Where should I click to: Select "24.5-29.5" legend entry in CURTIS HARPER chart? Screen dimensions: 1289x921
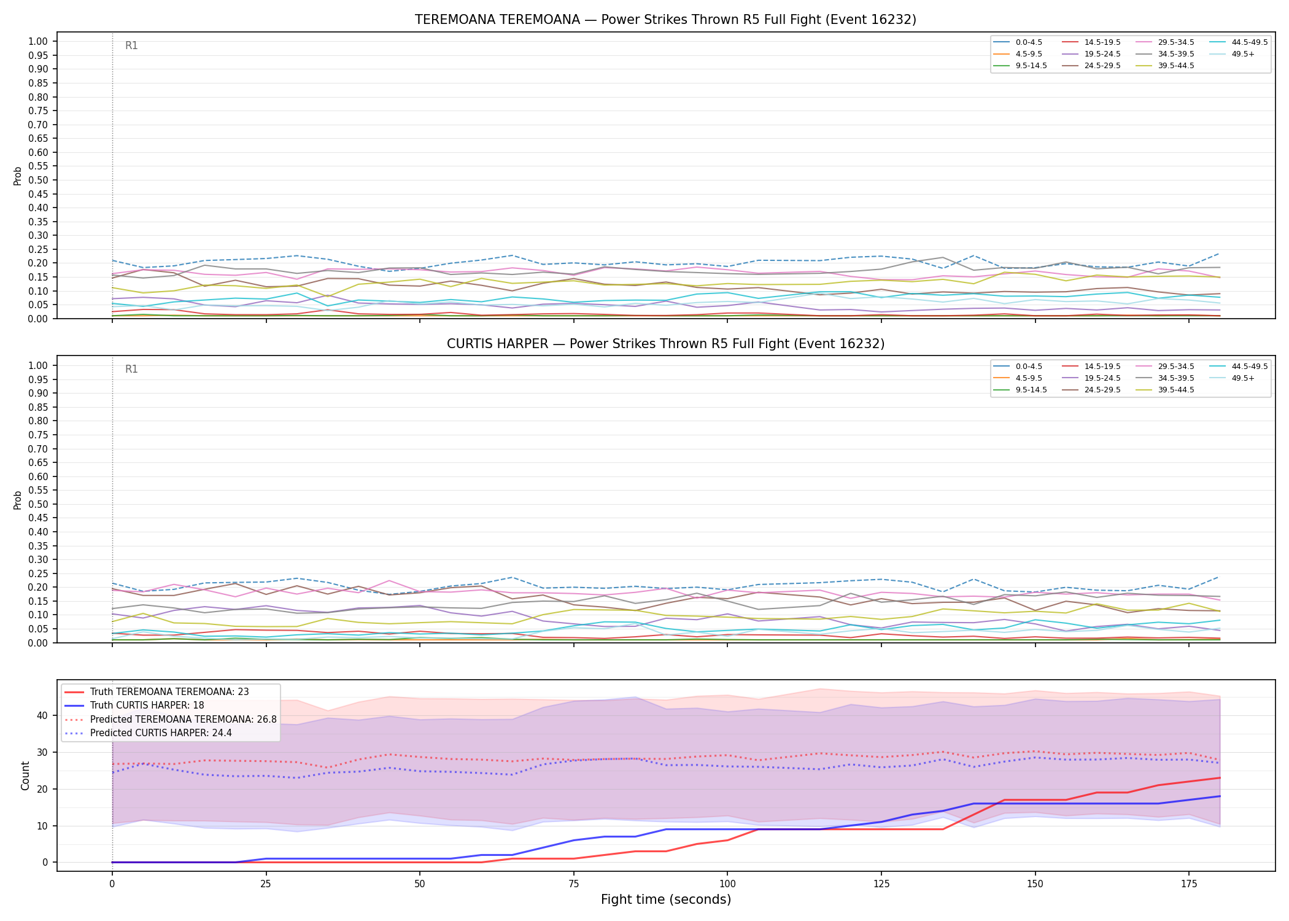pyautogui.click(x=1091, y=390)
